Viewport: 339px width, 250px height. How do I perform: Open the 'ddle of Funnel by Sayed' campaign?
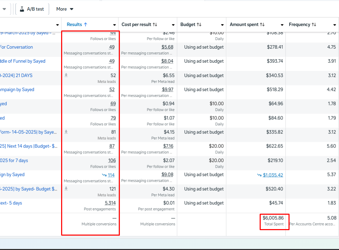tap(23, 61)
